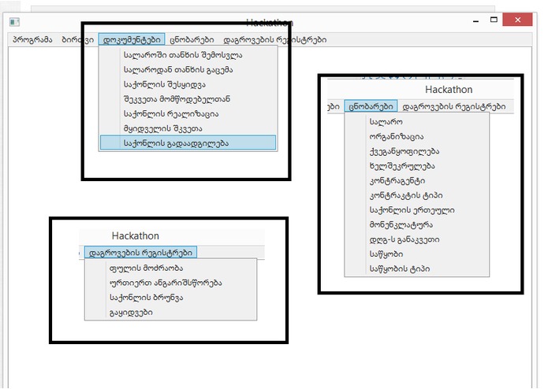Choose საქონლის ერთეული
The image size is (548, 389).
click(417, 210)
